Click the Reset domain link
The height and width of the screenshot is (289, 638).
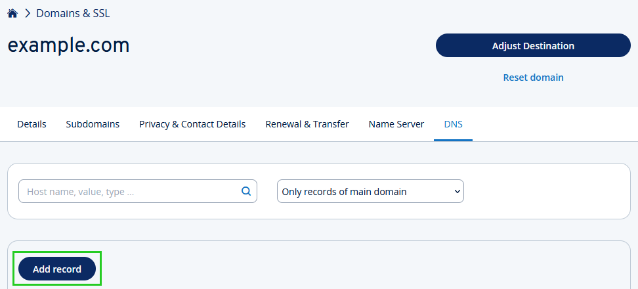[x=533, y=78]
